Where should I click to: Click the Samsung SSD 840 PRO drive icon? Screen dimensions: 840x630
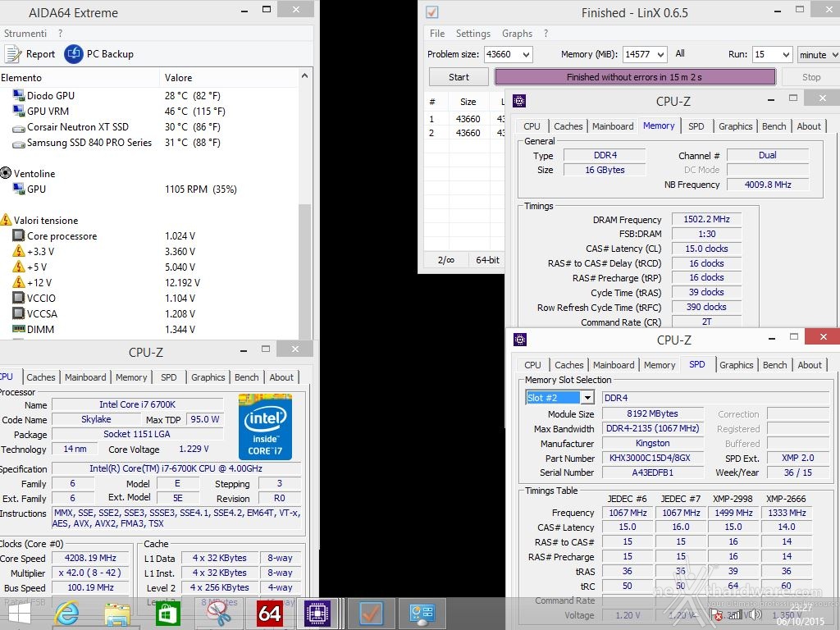[19, 143]
